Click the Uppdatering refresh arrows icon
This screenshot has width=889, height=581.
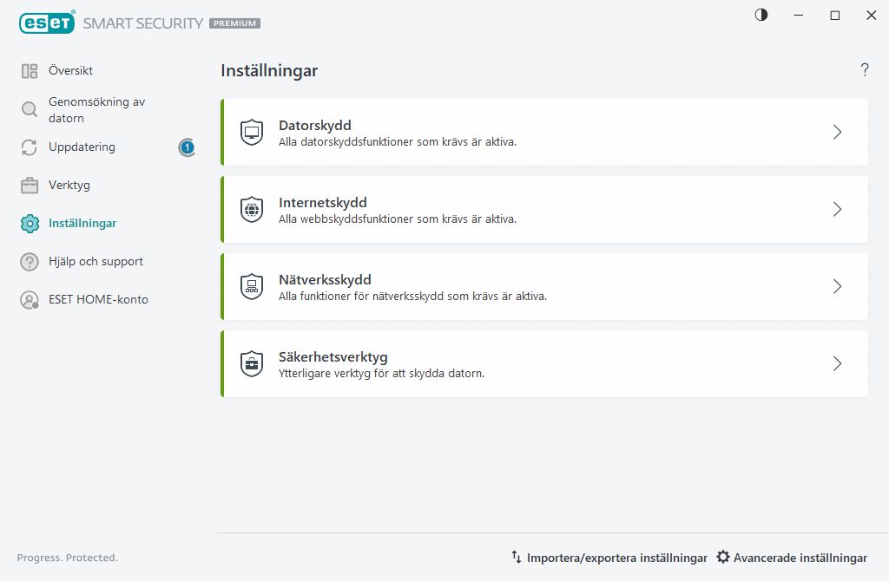coord(30,147)
